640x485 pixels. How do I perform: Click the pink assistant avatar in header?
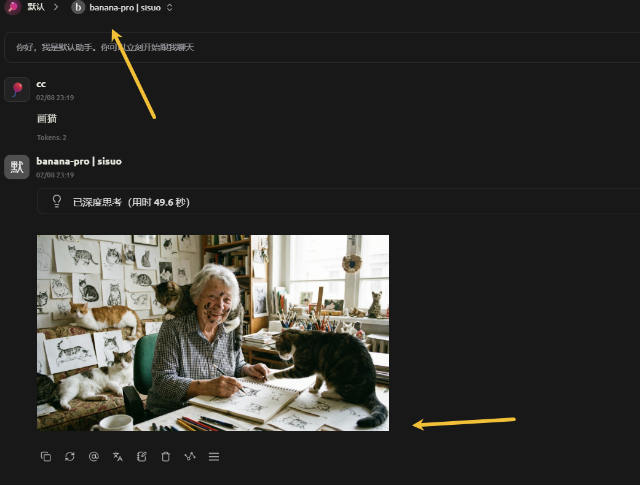point(13,7)
